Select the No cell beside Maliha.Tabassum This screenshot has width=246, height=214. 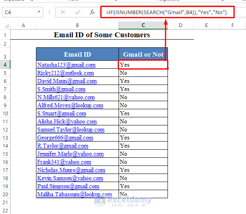pos(143,194)
